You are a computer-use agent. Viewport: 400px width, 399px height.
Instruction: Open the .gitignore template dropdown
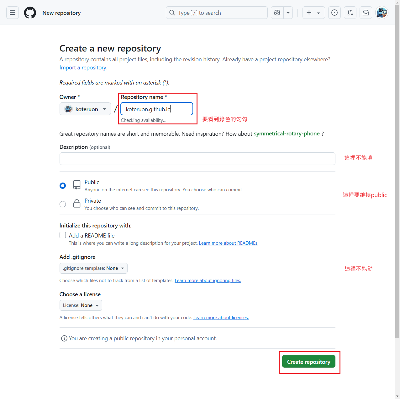93,268
